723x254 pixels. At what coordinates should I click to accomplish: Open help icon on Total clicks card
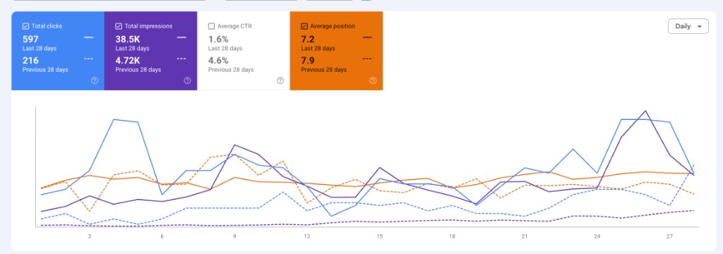pyautogui.click(x=95, y=80)
